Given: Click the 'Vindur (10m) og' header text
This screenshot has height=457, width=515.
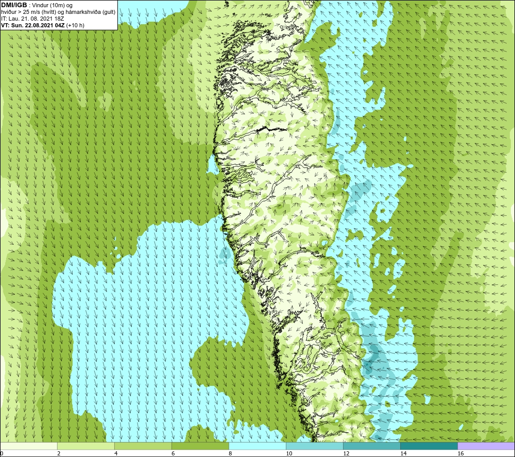Looking at the screenshot, I should (52, 6).
